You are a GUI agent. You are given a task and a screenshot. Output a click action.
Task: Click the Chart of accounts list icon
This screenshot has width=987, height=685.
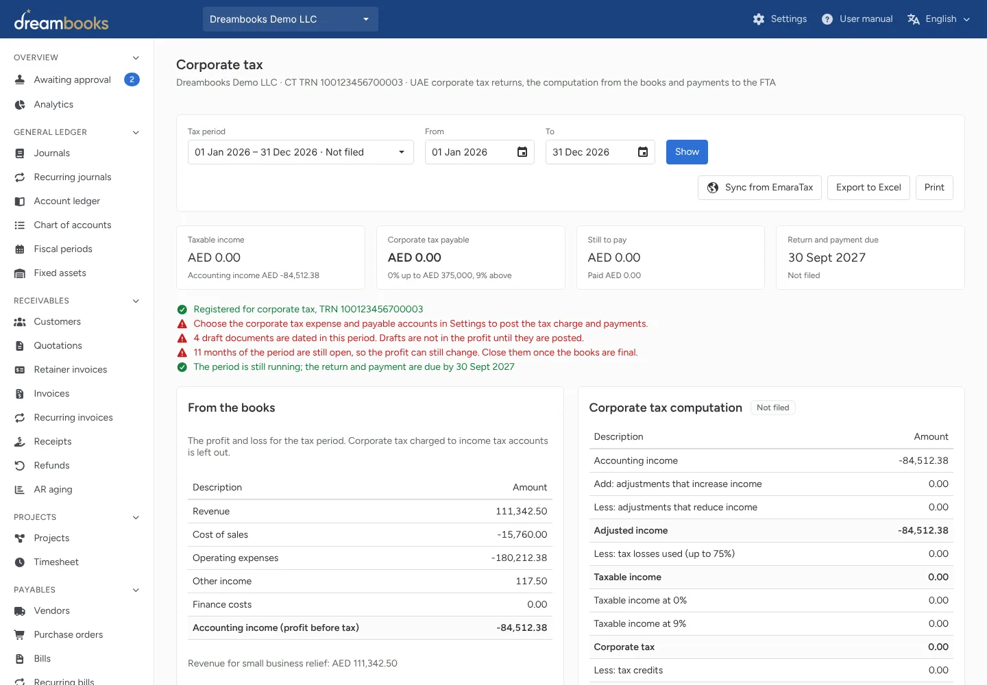tap(20, 225)
